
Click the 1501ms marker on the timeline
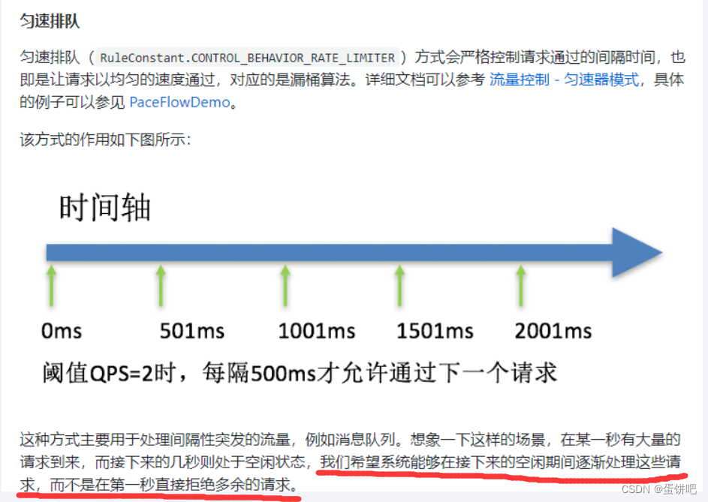(434, 330)
